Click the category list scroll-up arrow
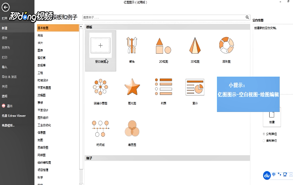The image size is (293, 185). (81, 27)
